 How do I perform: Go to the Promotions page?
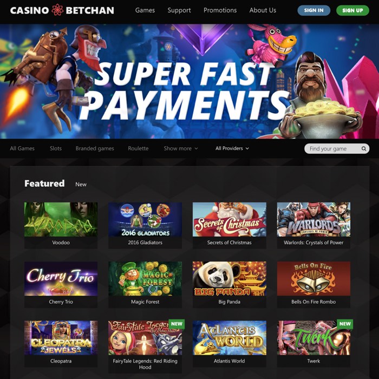(220, 10)
